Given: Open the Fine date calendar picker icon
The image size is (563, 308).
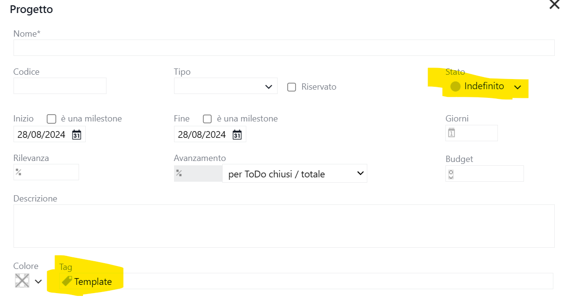Looking at the screenshot, I should 237,135.
